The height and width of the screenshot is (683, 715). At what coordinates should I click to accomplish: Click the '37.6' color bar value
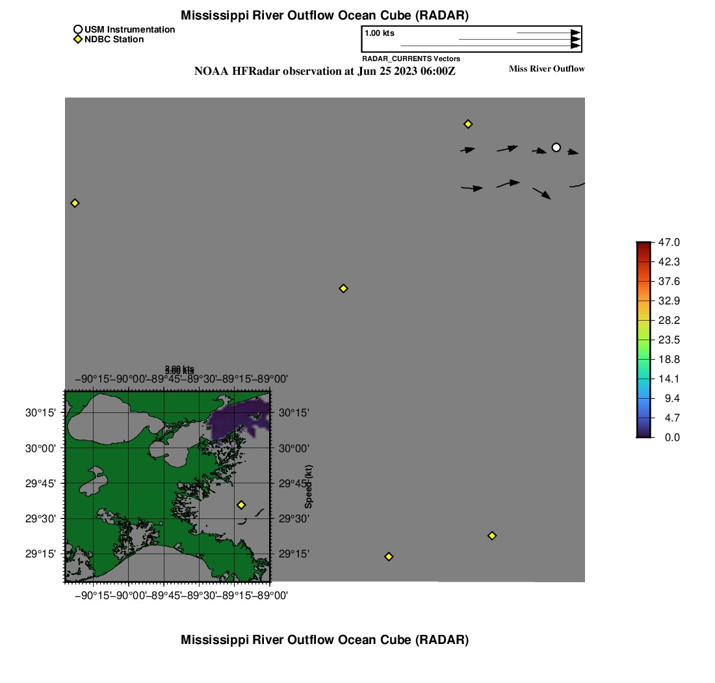click(669, 282)
